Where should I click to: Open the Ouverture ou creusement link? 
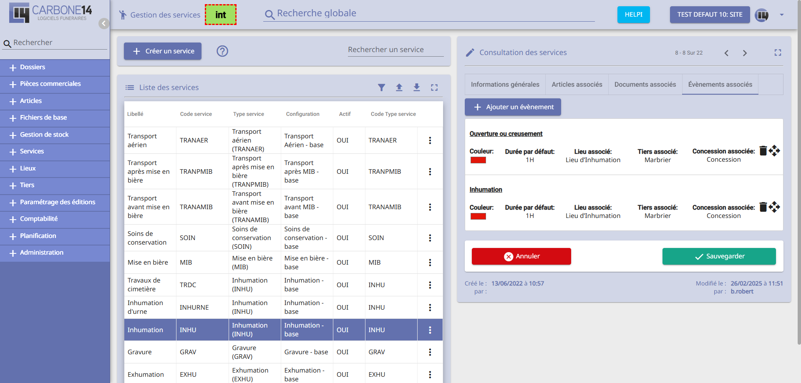(x=506, y=134)
